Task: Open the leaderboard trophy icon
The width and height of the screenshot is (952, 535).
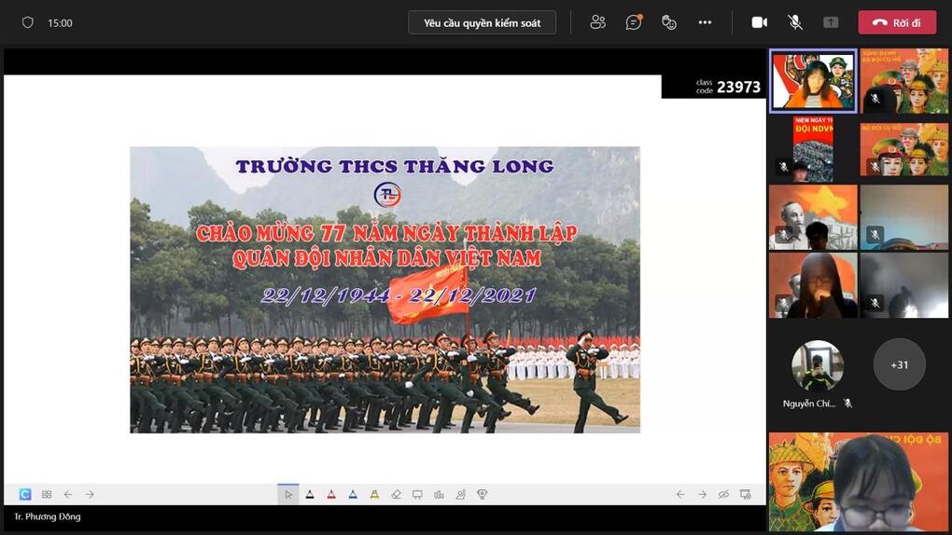Action: [483, 494]
